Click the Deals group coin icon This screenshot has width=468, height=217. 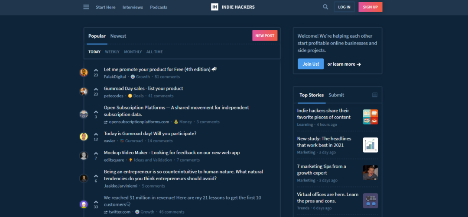pos(130,96)
